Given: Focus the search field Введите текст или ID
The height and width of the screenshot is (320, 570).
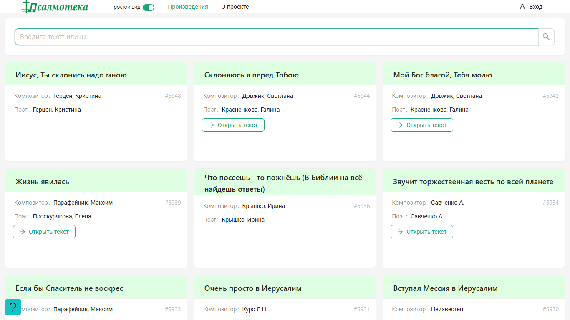Looking at the screenshot, I should click(277, 37).
